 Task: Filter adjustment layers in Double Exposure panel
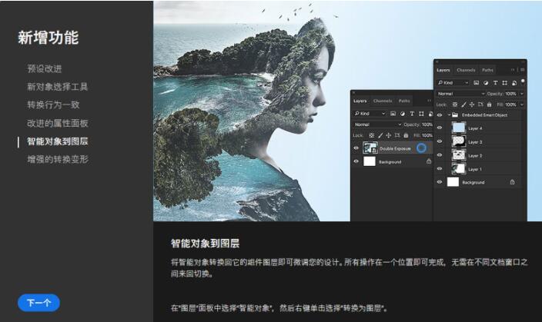point(403,114)
